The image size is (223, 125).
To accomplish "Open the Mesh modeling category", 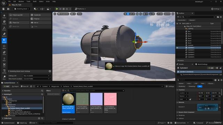I will tap(4, 47).
